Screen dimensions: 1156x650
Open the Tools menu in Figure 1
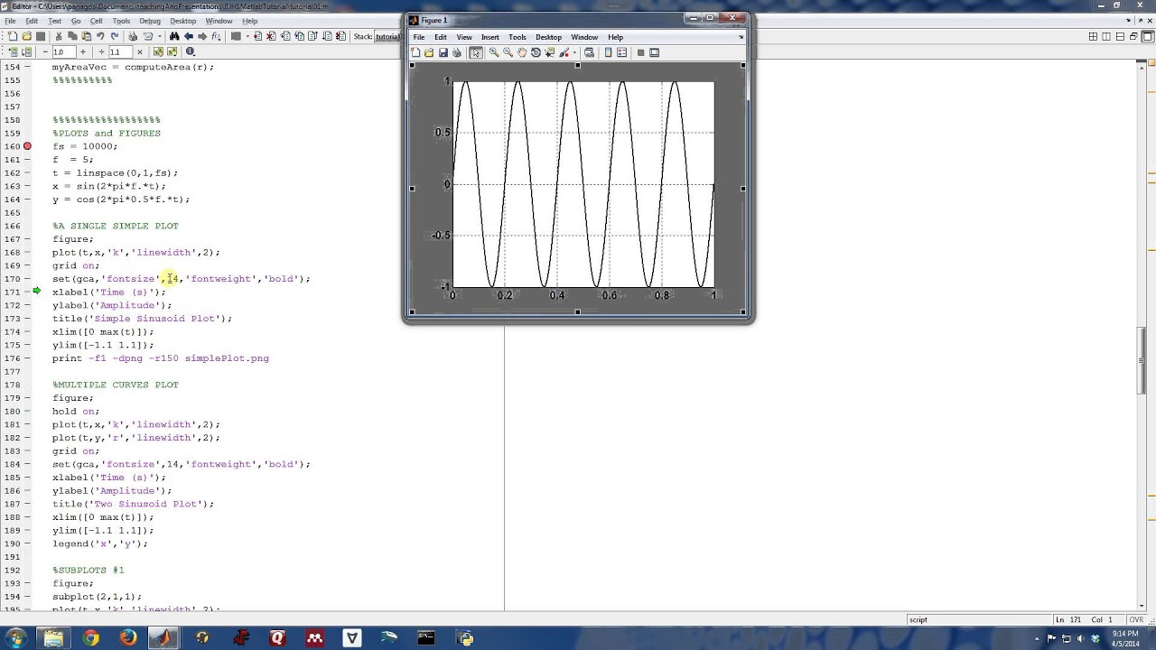point(517,37)
